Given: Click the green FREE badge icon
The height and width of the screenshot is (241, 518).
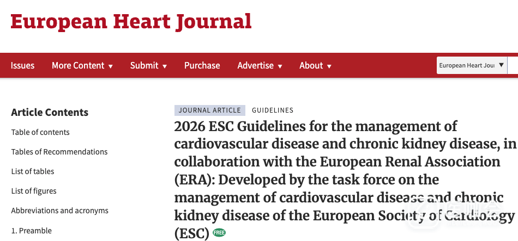Looking at the screenshot, I should coord(219,233).
